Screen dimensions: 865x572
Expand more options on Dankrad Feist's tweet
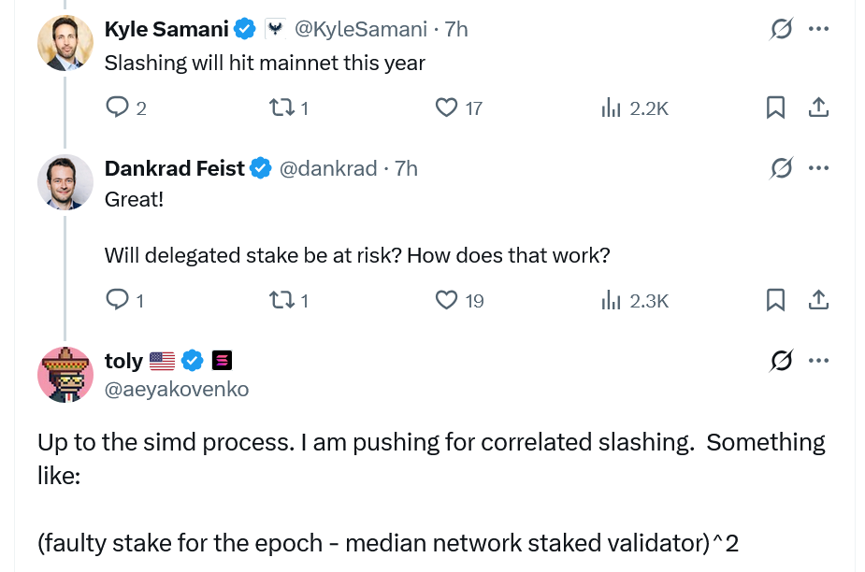click(818, 168)
